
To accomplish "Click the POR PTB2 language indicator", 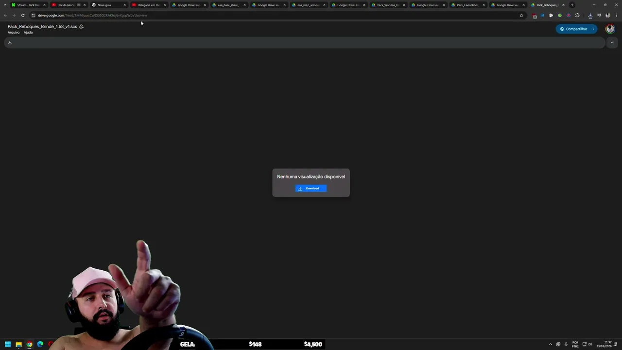I will pyautogui.click(x=575, y=344).
